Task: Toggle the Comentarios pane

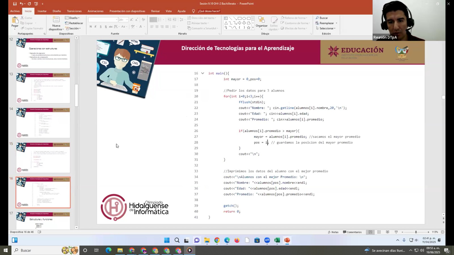Action: (x=352, y=232)
